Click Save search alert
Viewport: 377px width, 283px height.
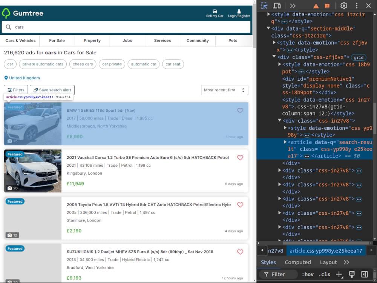[52, 90]
